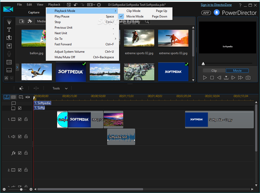Switch to timeline view icon
Viewport: 260px width, 193px height.
[7, 97]
